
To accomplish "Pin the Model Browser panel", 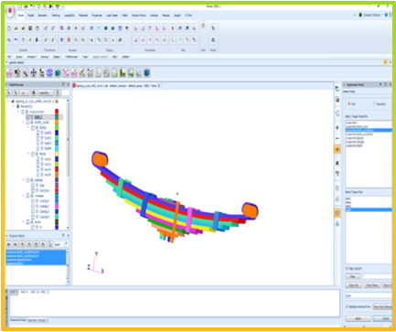I will (63, 84).
